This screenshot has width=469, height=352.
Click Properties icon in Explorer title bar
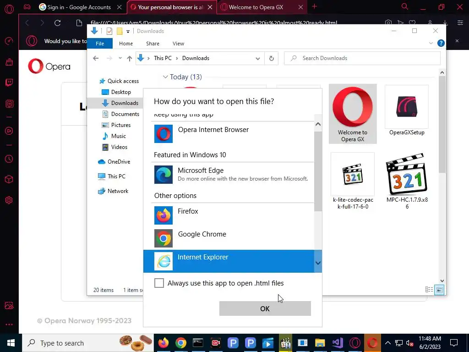(x=109, y=31)
